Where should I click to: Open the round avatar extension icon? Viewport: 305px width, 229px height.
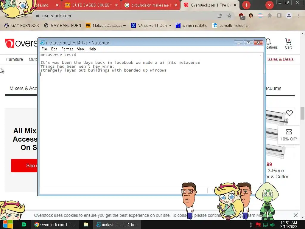coord(251,16)
